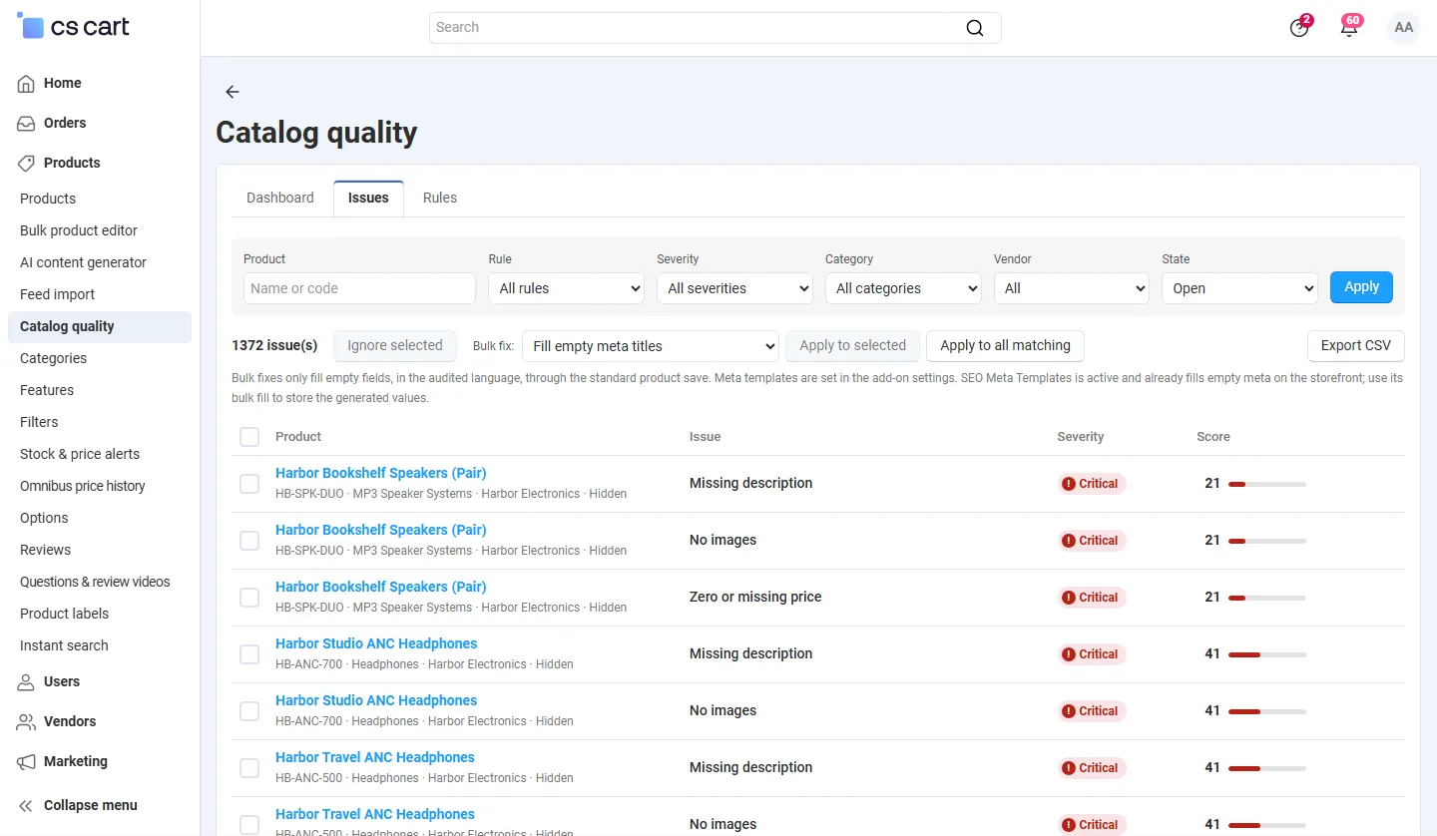Open the Vendor filter dropdown
The height and width of the screenshot is (836, 1437).
point(1072,288)
